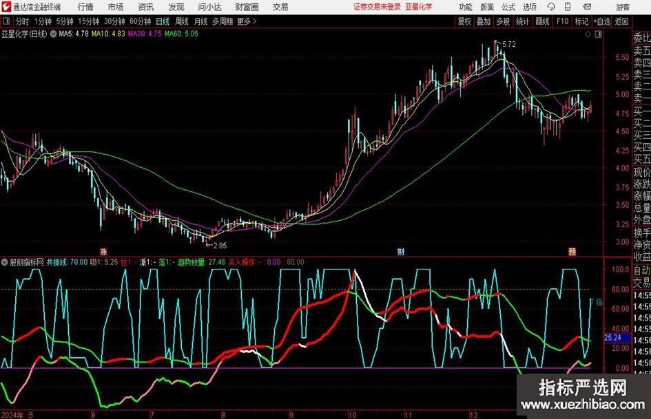This screenshot has width=651, height=419.
Task: Select the 周线 weekly period
Action: [181, 21]
